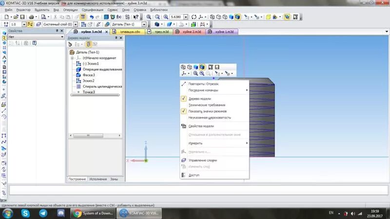390x219 pixels.
Task: Click the help icon in Свойства panel
Action: 35,43
